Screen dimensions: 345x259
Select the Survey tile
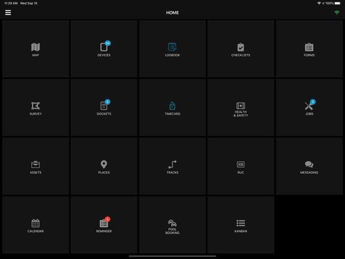click(x=36, y=108)
